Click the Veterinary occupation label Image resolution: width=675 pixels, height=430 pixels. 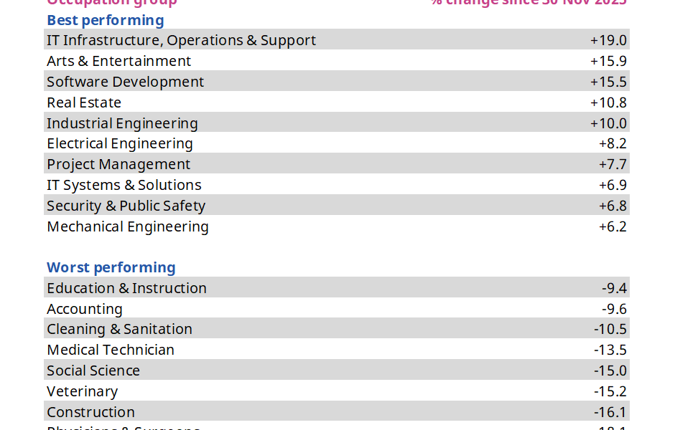coord(82,391)
